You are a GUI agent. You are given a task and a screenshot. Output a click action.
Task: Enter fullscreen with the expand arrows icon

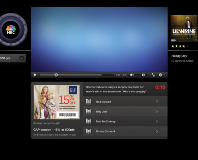pos(153,75)
